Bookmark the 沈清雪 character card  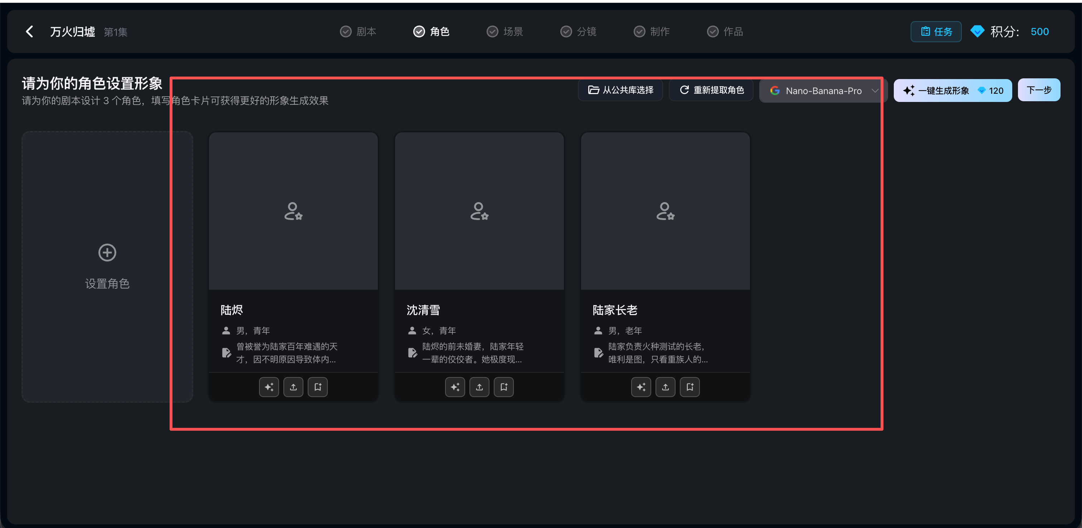pos(504,387)
